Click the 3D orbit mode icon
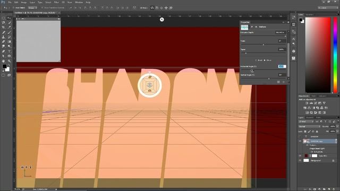 pyautogui.click(x=152, y=8)
